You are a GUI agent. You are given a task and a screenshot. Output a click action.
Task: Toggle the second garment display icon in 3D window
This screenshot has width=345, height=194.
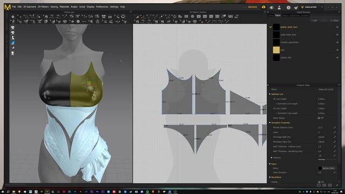[13, 32]
